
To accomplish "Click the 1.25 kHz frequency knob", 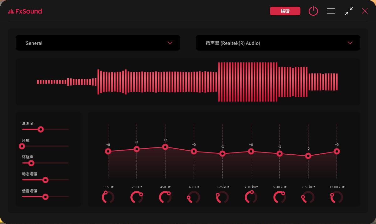I will pyautogui.click(x=222, y=197).
